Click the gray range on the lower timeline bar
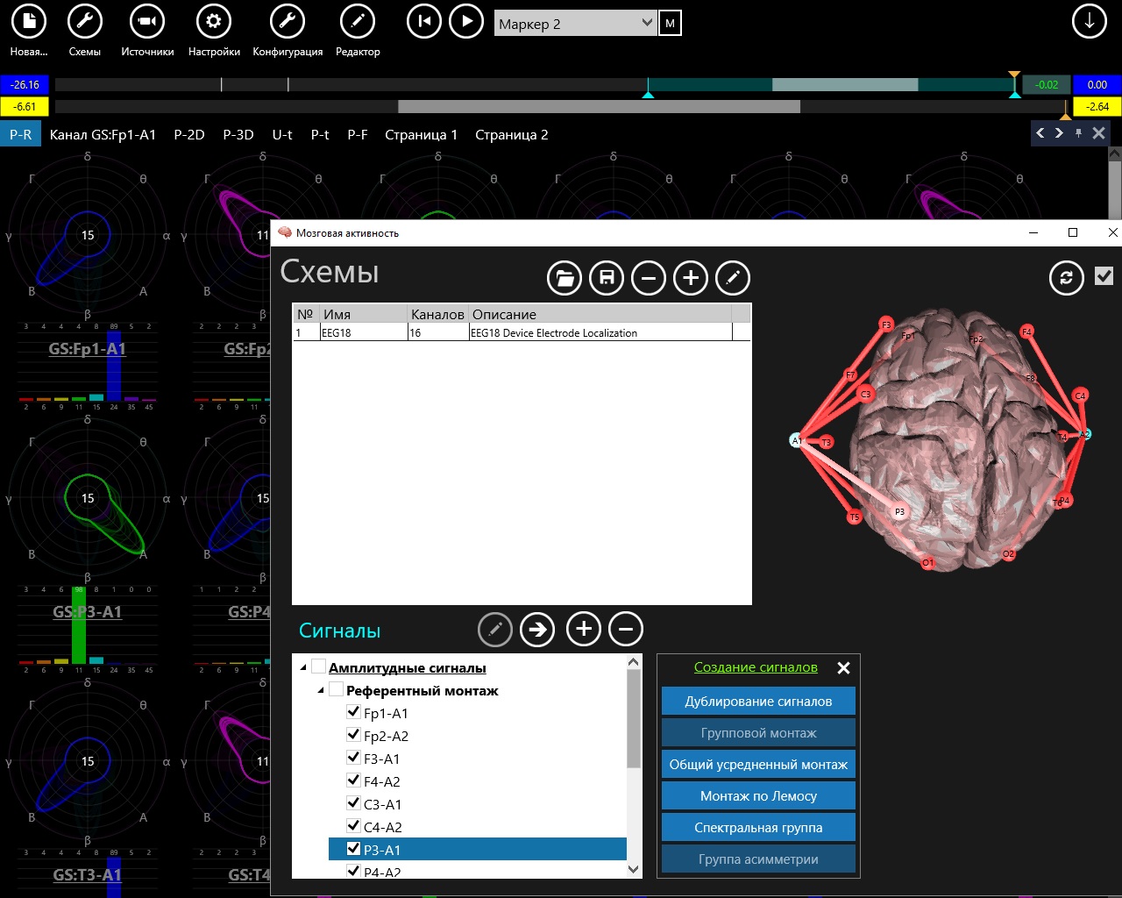The width and height of the screenshot is (1122, 898). point(599,107)
